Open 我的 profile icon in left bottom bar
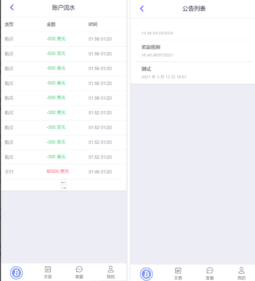The image size is (255, 281). coord(111,273)
